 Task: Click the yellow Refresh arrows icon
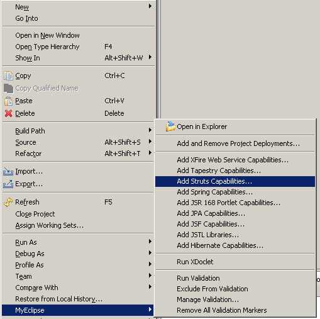point(8,202)
